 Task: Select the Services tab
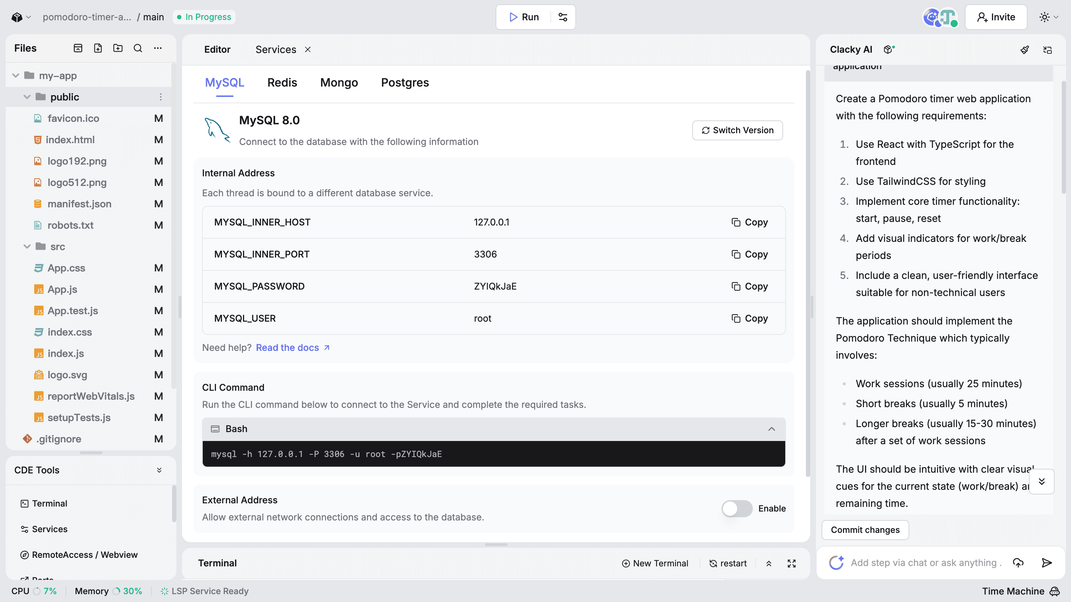pos(276,50)
